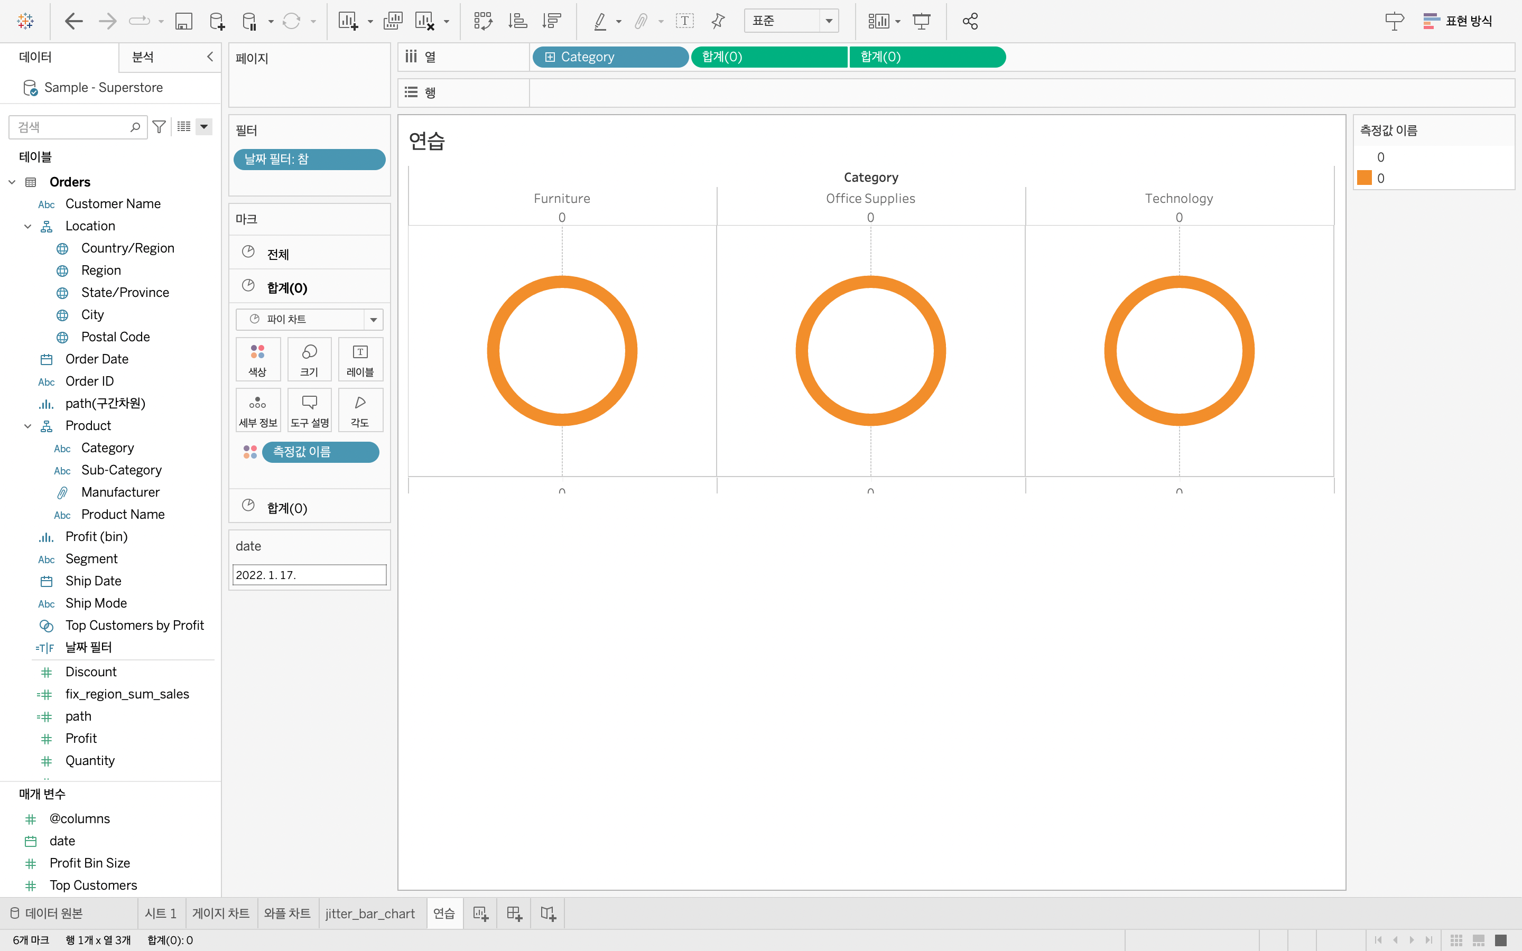
Task: Click the share workbook icon
Action: (x=970, y=21)
